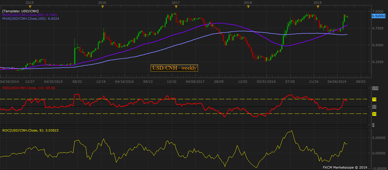Click the 5.00000 ROC axis label

click(x=379, y=138)
